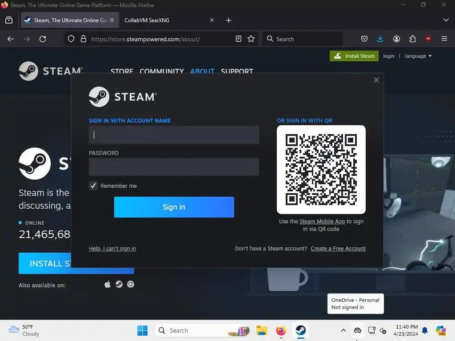
Task: Open the uBlock Origin extension icon
Action: click(x=428, y=39)
